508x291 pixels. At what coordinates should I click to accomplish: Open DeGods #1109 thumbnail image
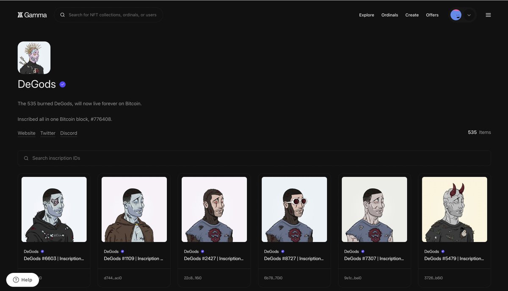[x=134, y=209]
